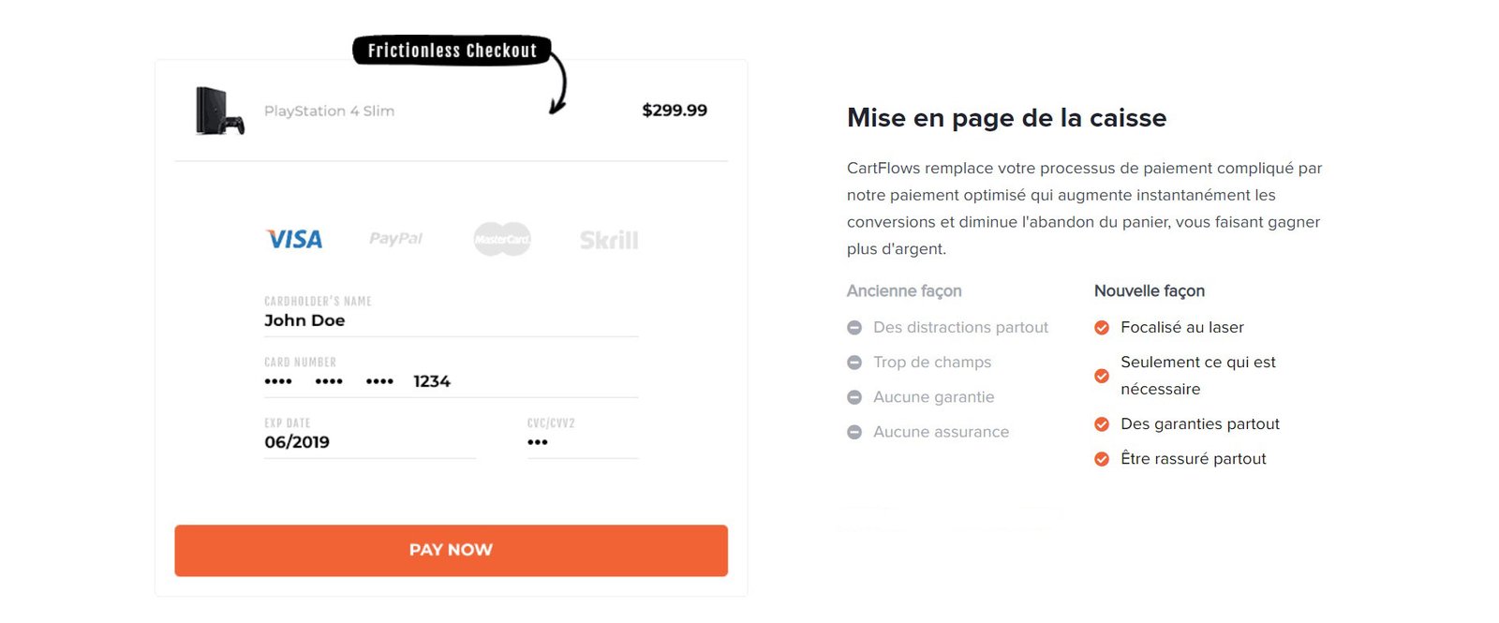1499x623 pixels.
Task: Click the minus icon beside Des distractions partout
Action: click(854, 328)
